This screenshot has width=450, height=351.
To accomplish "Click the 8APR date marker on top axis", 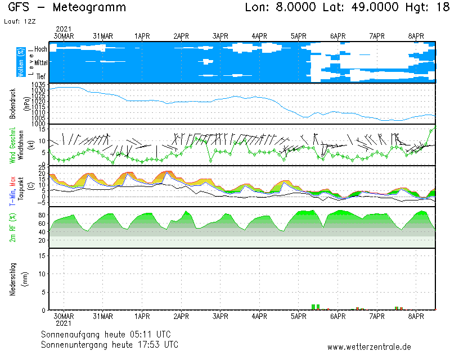I will click(x=416, y=36).
